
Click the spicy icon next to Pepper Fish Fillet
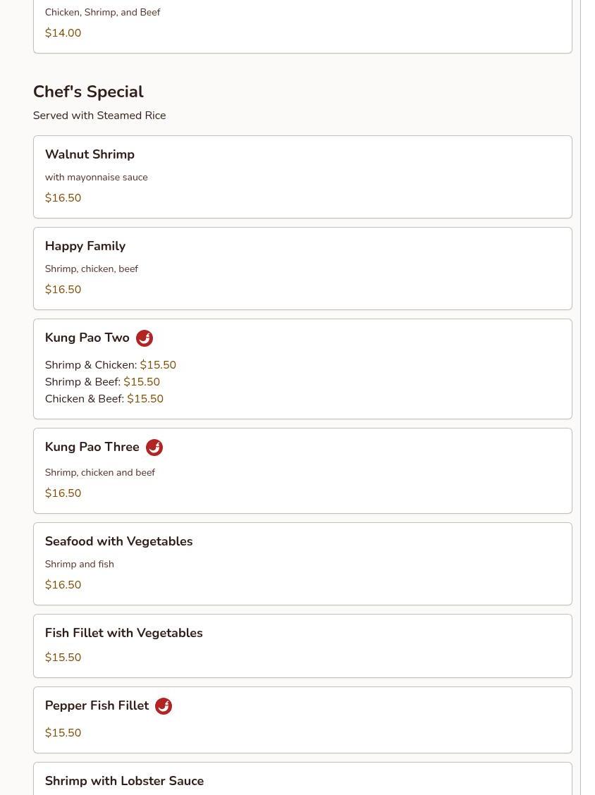click(164, 706)
